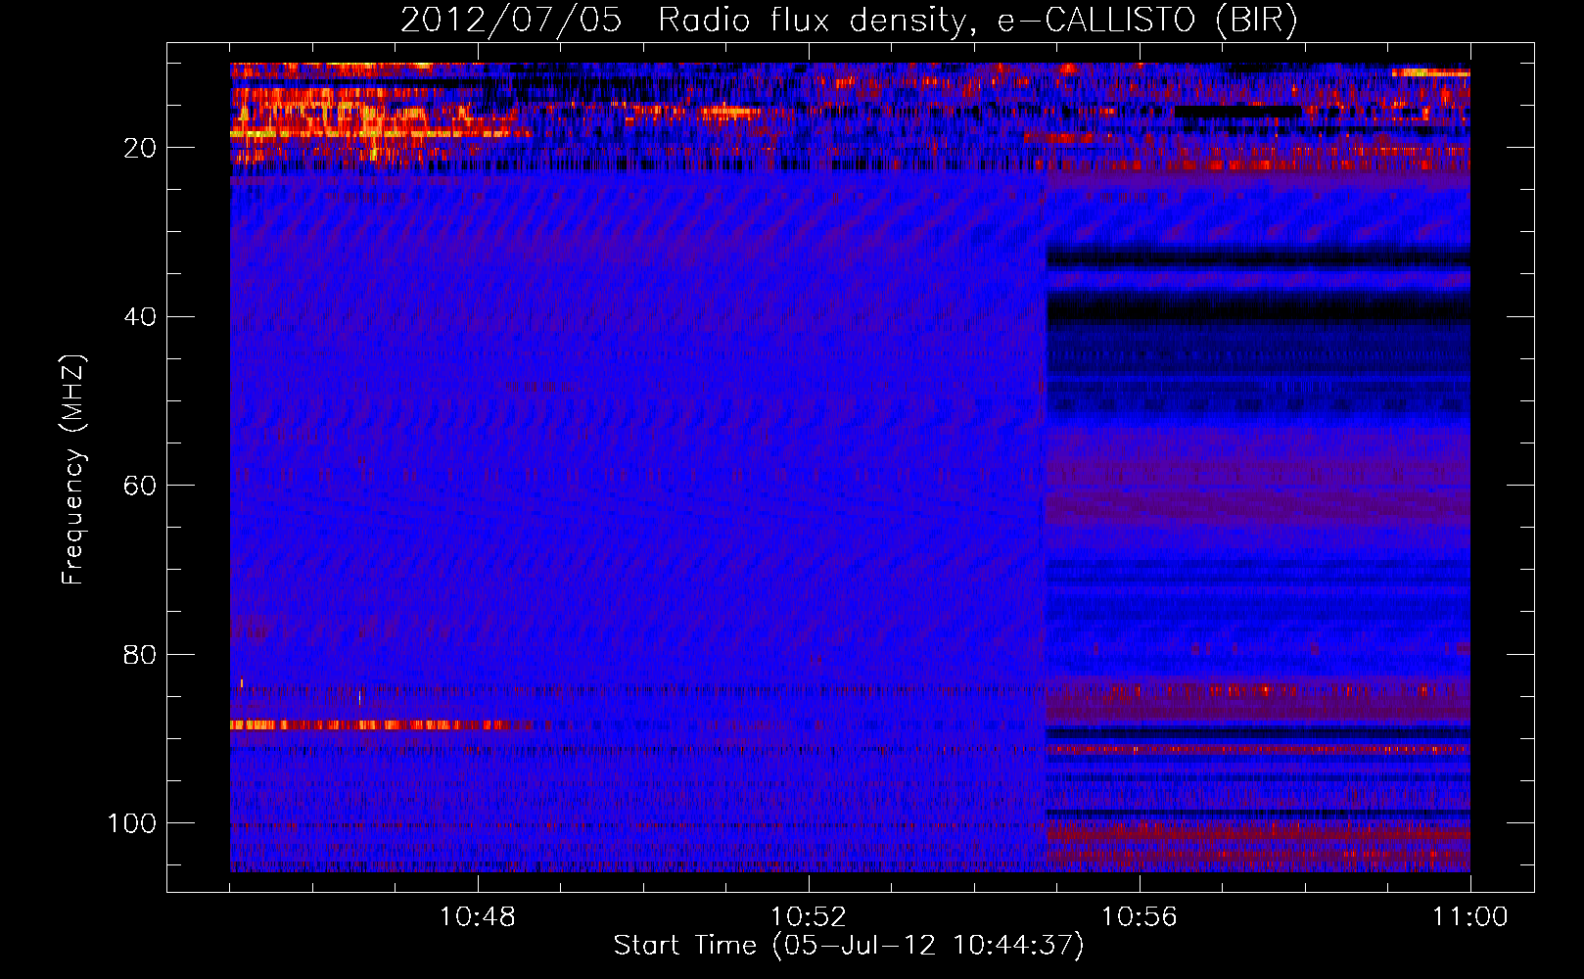Image resolution: width=1584 pixels, height=979 pixels.
Task: Click the 11:00 time tick label
Action: [x=1470, y=917]
